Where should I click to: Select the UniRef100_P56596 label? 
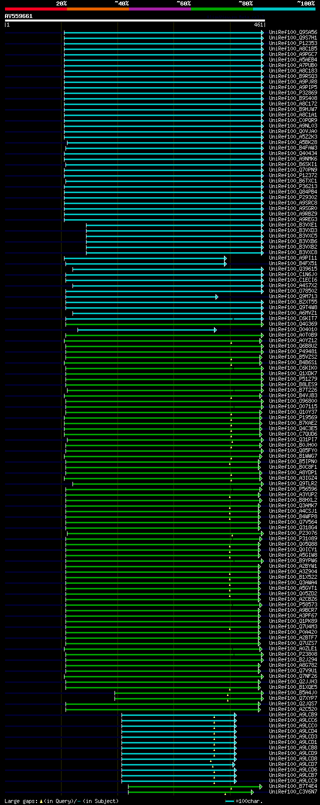point(293,489)
